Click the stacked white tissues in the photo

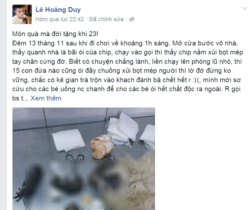click(x=123, y=129)
